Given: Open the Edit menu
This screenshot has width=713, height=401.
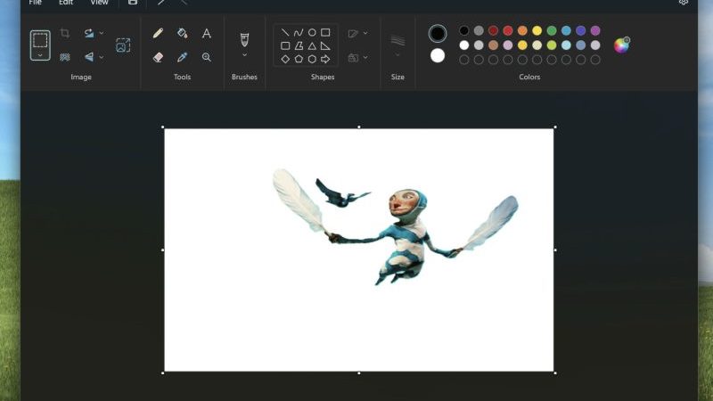Looking at the screenshot, I should click(66, 3).
